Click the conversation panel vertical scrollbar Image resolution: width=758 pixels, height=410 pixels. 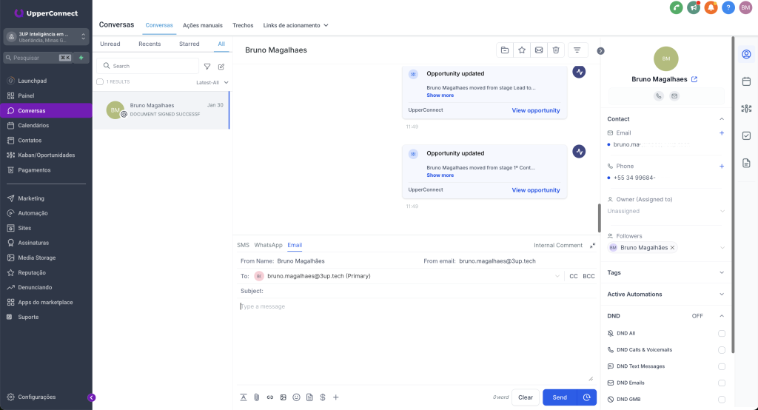[x=598, y=218]
